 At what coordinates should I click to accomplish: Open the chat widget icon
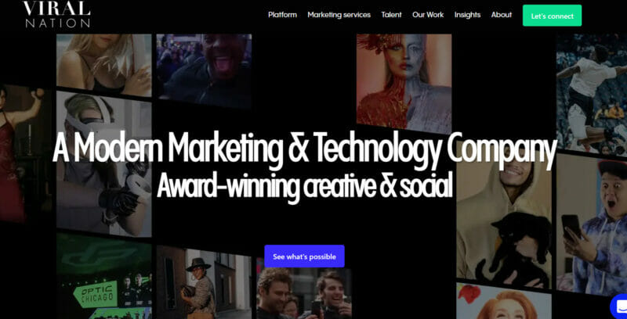pyautogui.click(x=619, y=306)
